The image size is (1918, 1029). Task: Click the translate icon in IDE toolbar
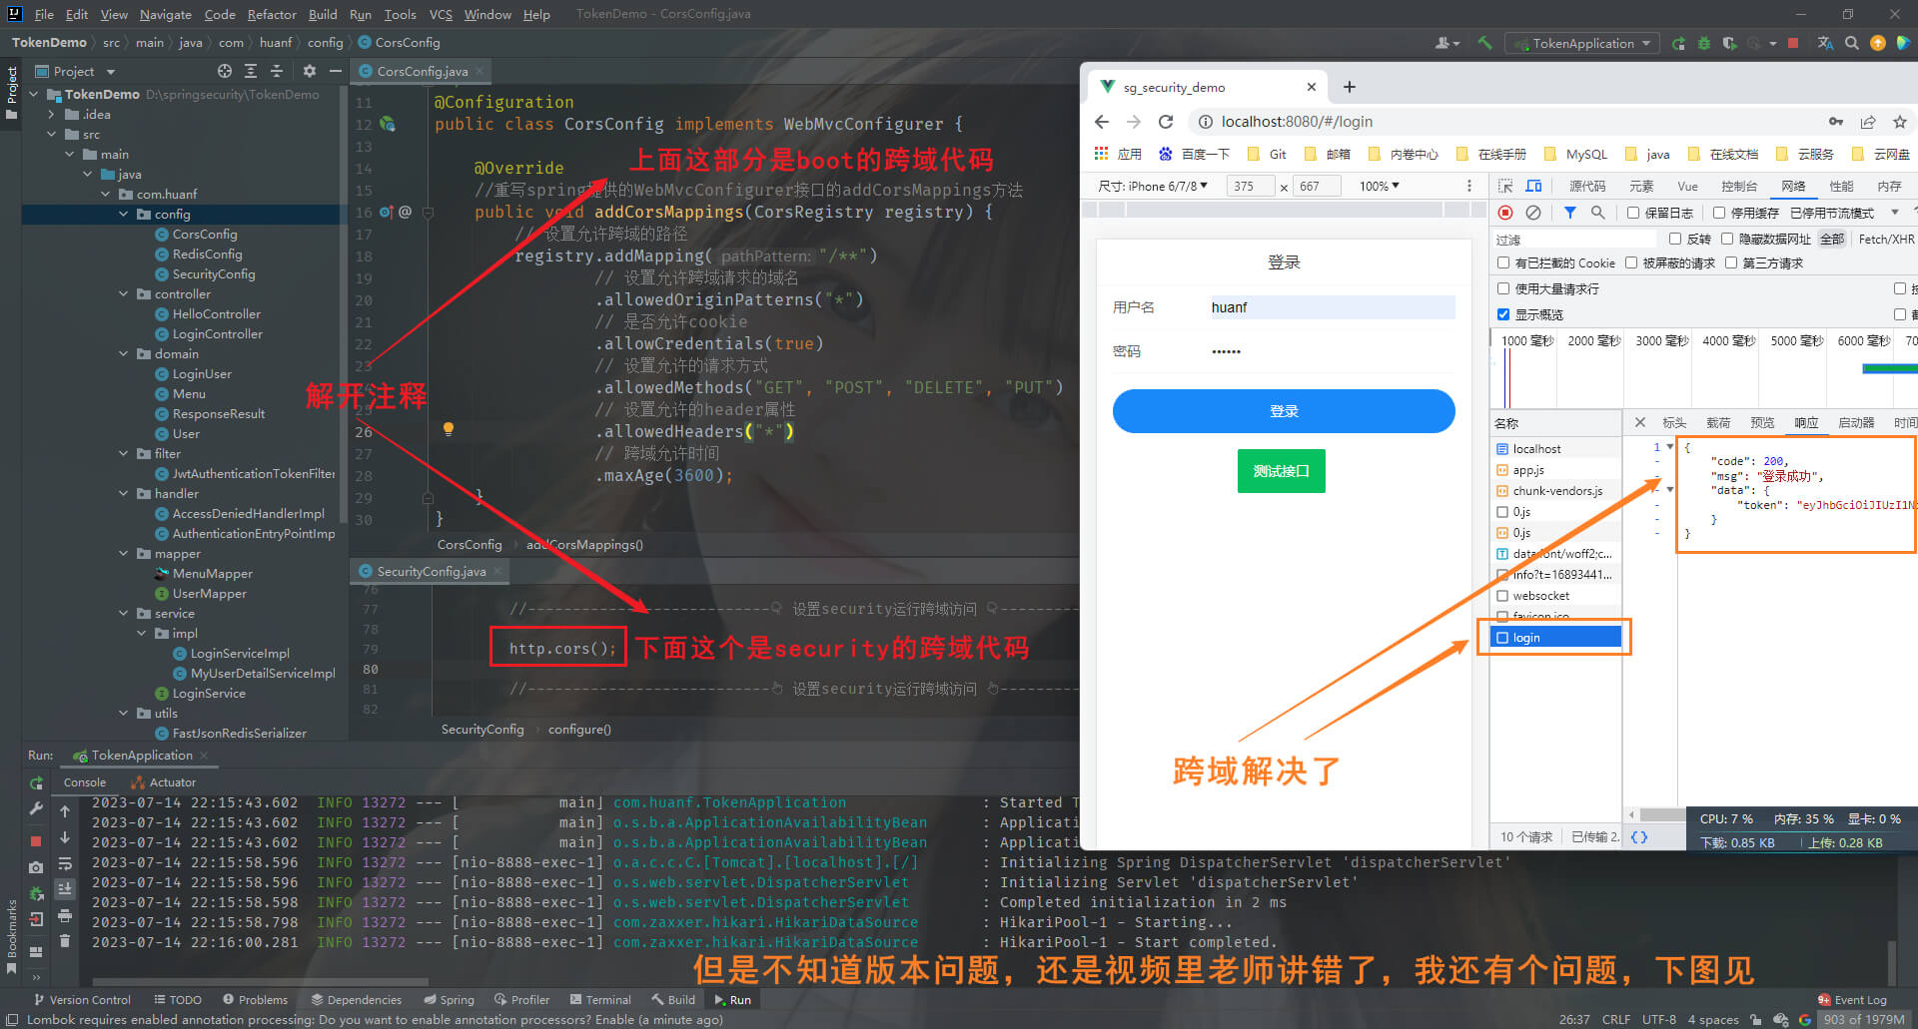click(1825, 43)
